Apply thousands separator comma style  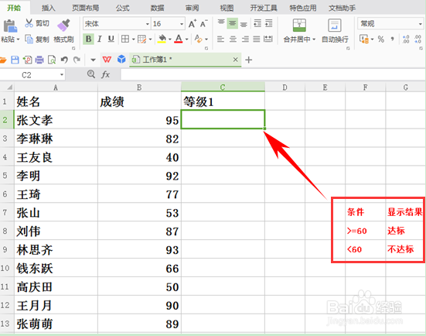392,39
